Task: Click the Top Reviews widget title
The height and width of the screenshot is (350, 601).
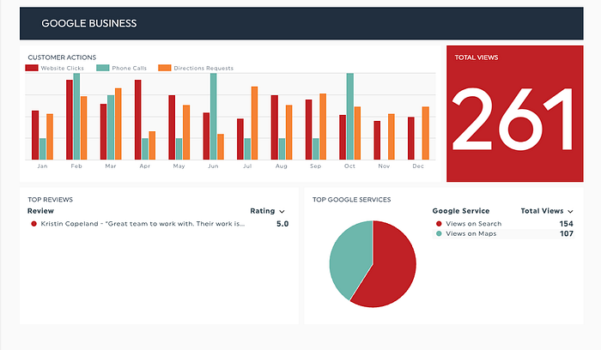Action: [x=50, y=200]
